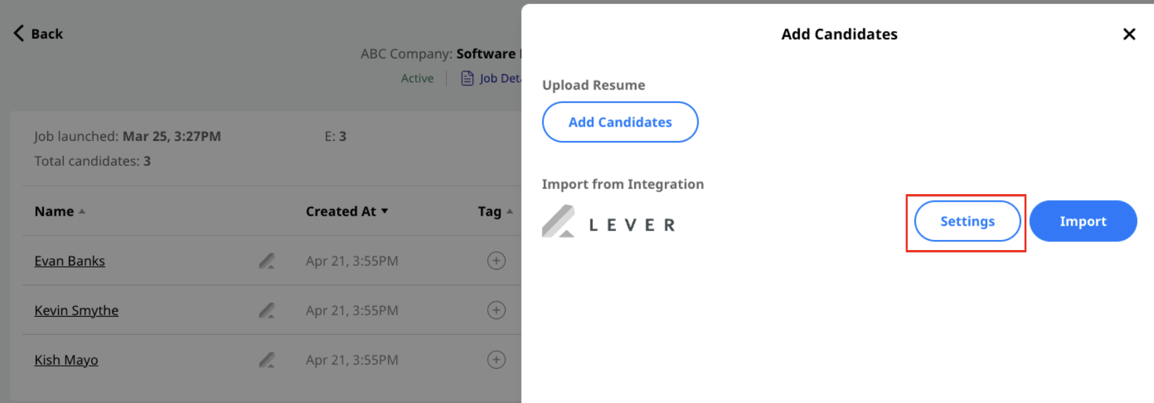Click the edit pencil for Evan Banks
Viewport: 1154px width, 403px height.
[267, 261]
